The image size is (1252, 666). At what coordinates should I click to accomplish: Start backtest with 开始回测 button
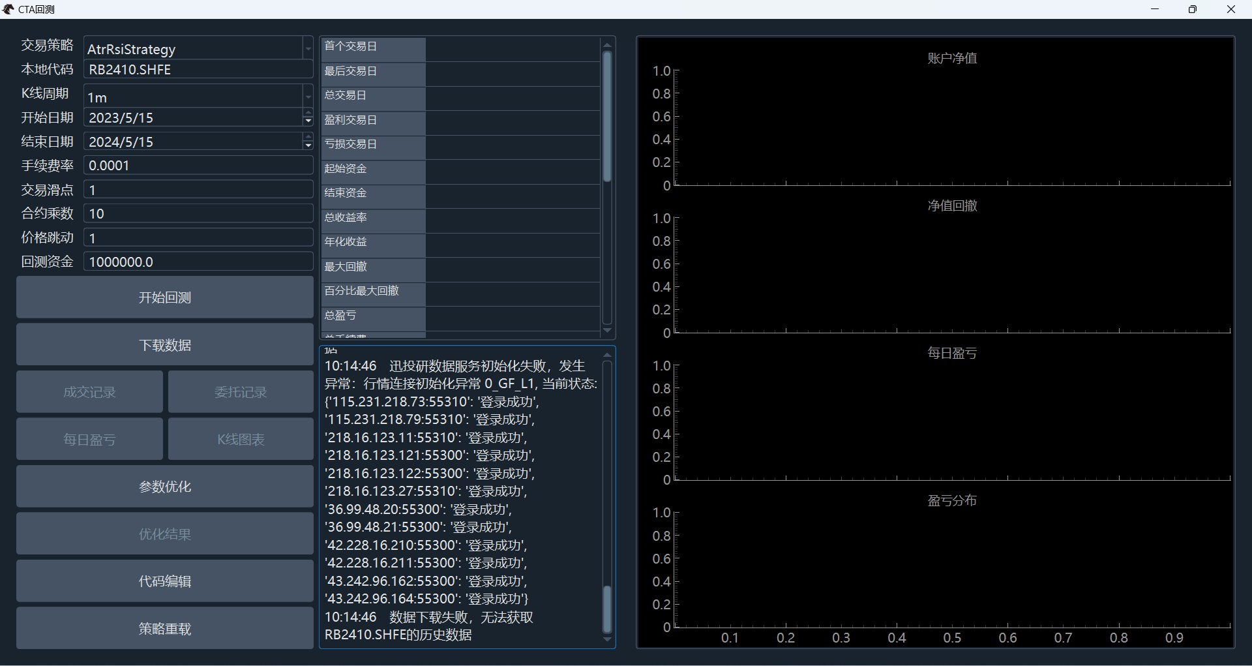tap(165, 297)
